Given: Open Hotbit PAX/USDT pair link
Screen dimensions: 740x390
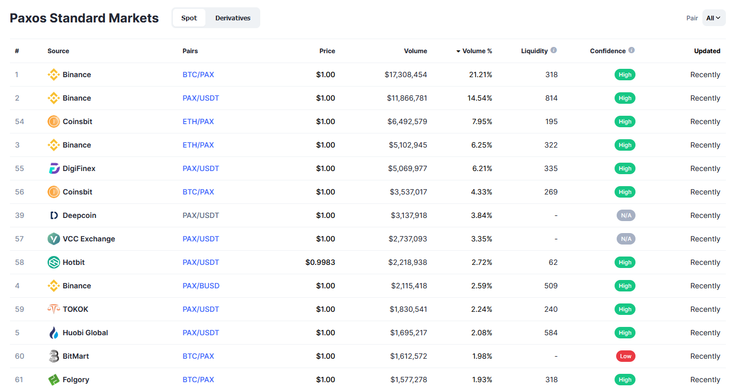Looking at the screenshot, I should pos(201,262).
